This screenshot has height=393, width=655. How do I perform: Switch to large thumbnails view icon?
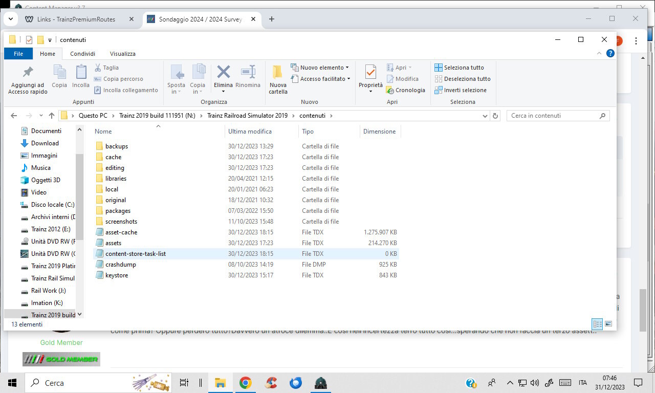click(x=608, y=324)
